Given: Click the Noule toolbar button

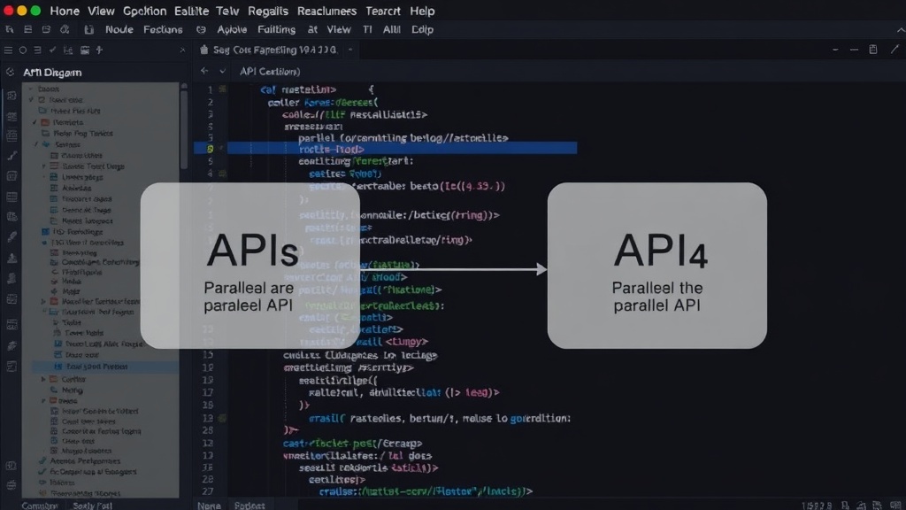Looking at the screenshot, I should [119, 29].
